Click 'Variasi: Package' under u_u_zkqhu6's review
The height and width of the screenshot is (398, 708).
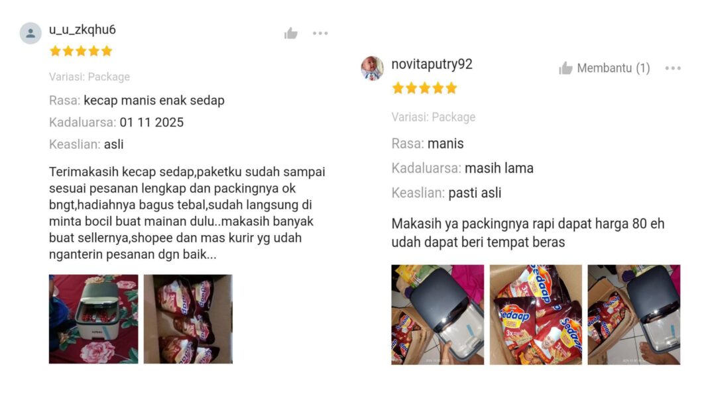89,77
